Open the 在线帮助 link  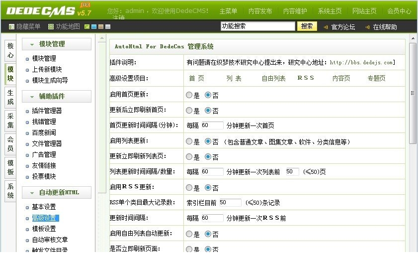click(x=385, y=27)
